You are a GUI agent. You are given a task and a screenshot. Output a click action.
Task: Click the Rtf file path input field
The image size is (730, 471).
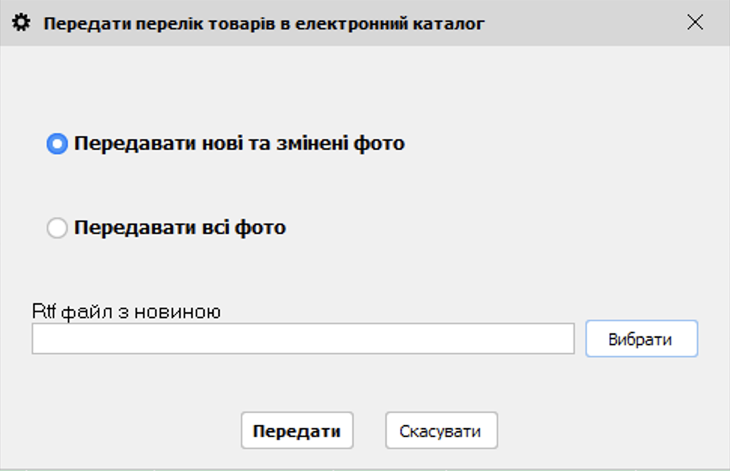coord(303,339)
